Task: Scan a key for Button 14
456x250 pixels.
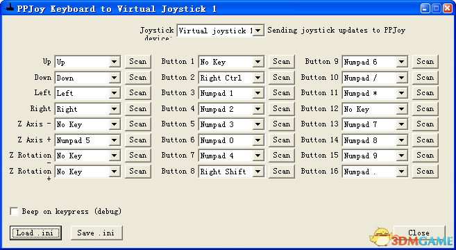Action: coord(425,140)
